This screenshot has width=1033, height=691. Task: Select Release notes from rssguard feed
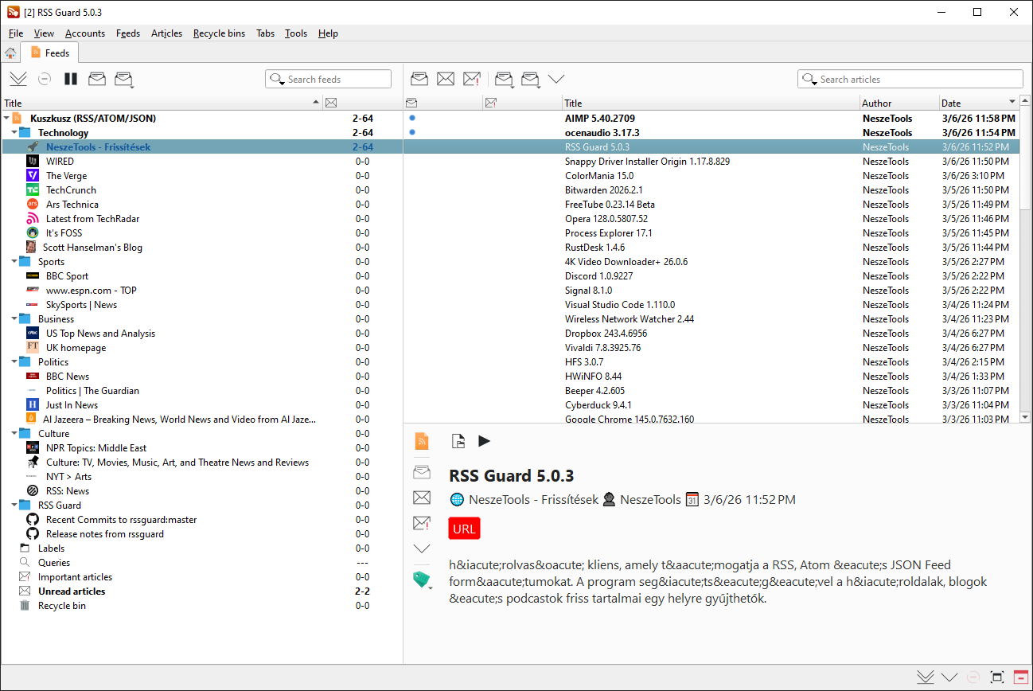click(x=105, y=534)
